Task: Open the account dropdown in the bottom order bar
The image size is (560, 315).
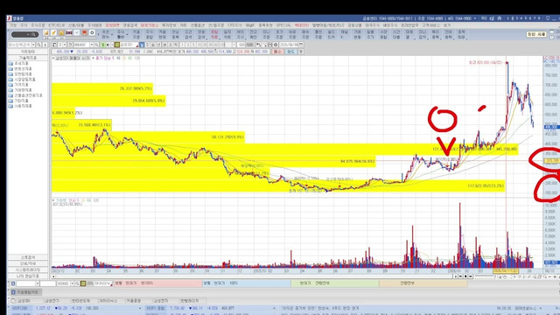Action: [38, 283]
